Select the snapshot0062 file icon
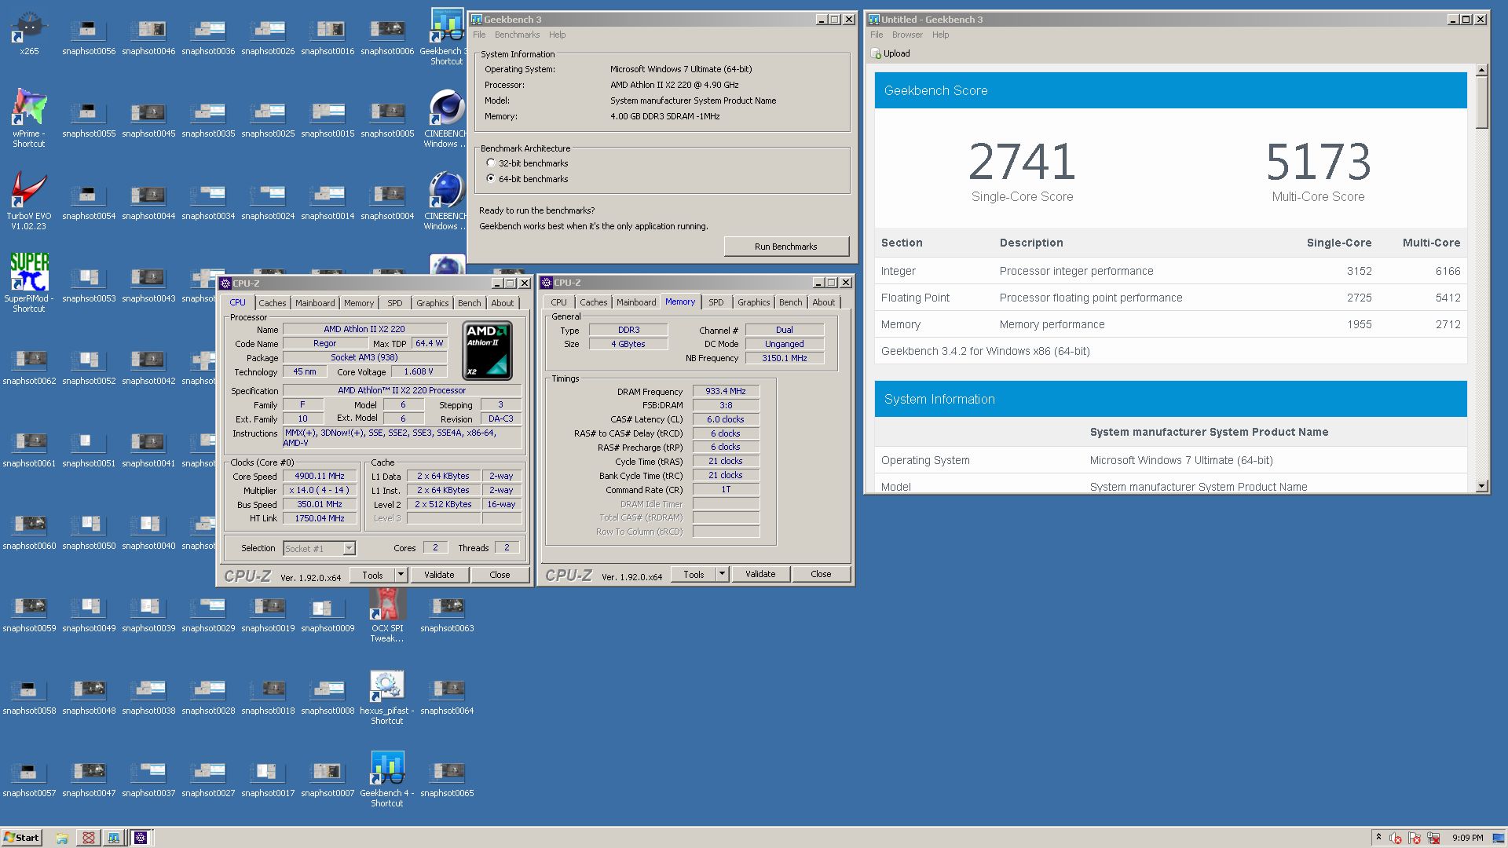The width and height of the screenshot is (1508, 848). pos(29,367)
